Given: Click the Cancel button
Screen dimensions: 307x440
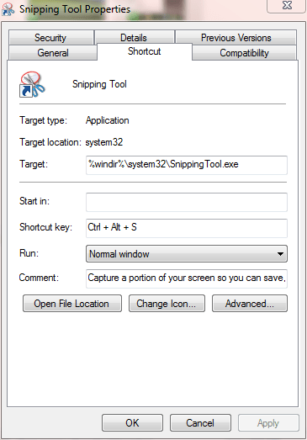Looking at the screenshot, I should coord(200,422).
